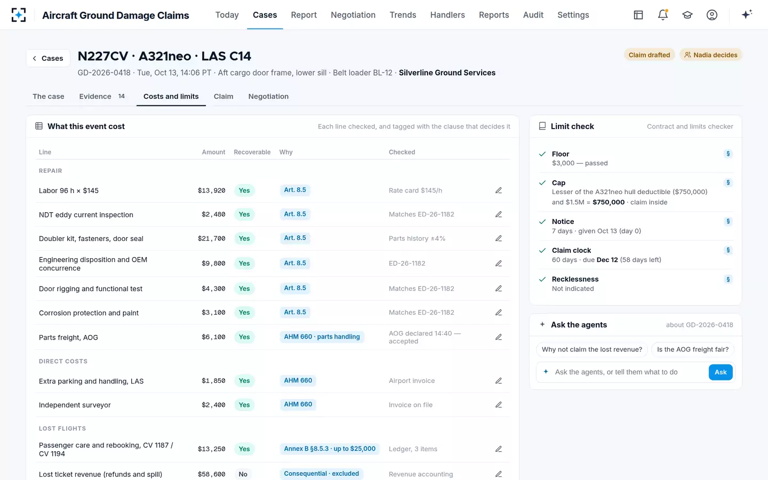768x480 pixels.
Task: Click the Nadia decides badge
Action: 711,55
